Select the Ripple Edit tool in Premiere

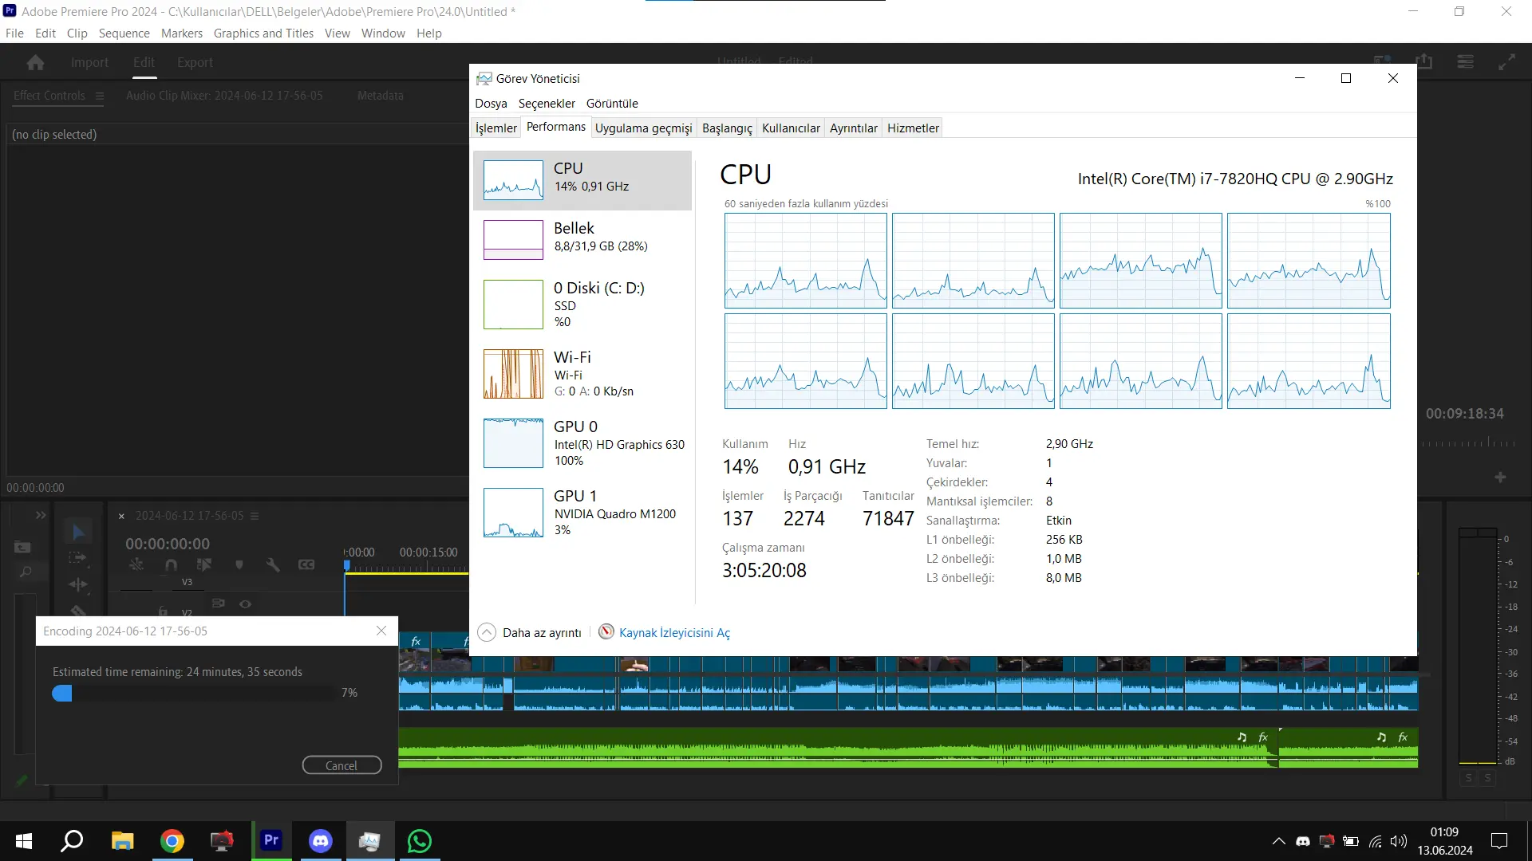(77, 584)
